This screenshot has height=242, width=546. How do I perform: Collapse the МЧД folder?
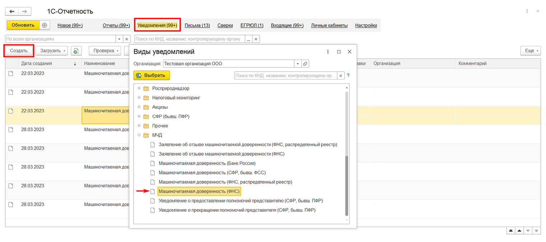pyautogui.click(x=139, y=135)
